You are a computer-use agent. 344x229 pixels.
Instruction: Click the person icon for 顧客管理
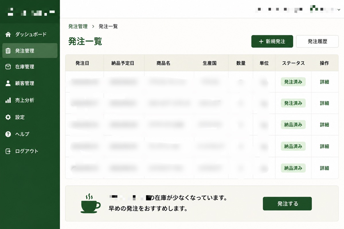pyautogui.click(x=8, y=83)
